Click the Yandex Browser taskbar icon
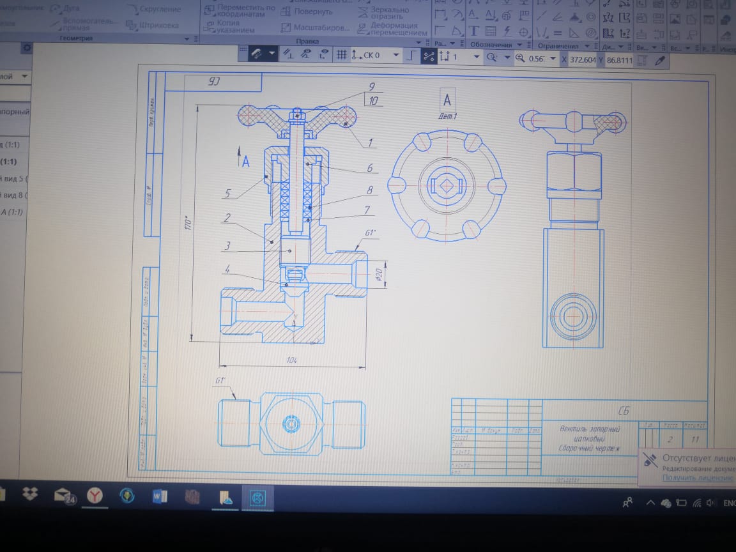736x552 pixels. (x=95, y=495)
